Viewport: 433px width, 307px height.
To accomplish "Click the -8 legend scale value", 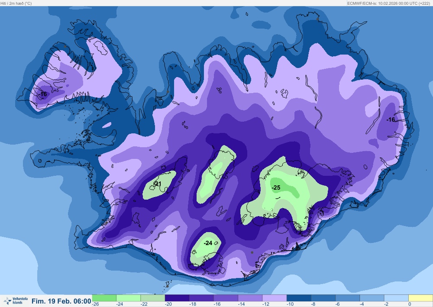I will tap(313, 304).
